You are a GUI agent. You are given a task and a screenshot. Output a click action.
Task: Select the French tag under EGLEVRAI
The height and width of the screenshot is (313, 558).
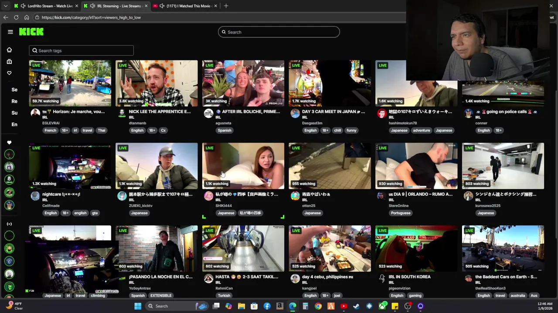click(x=50, y=130)
